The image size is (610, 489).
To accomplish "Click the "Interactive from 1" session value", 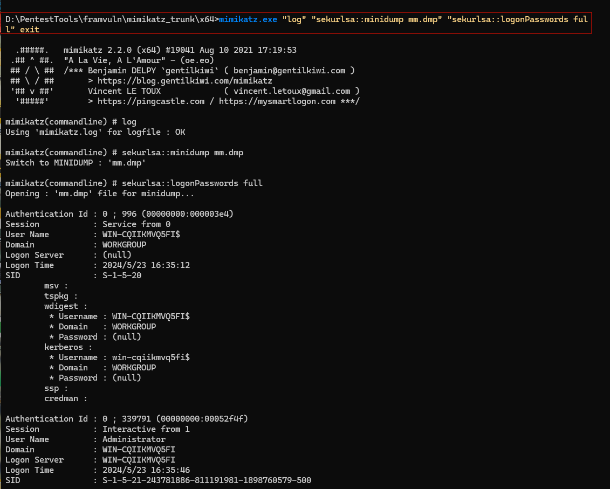I will tap(146, 429).
